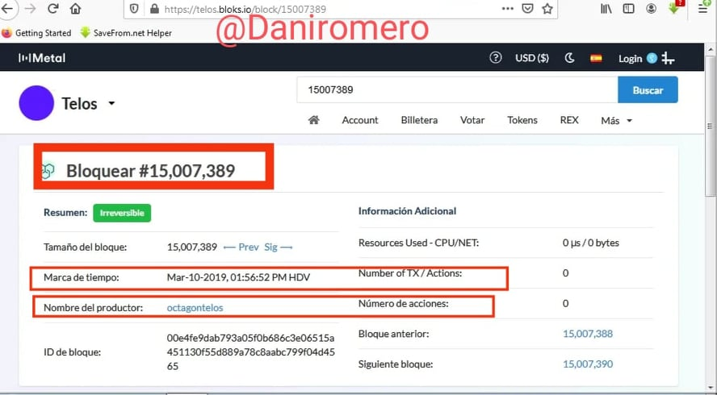This screenshot has height=395, width=717.
Task: Open producer octagontelos link
Action: click(195, 308)
